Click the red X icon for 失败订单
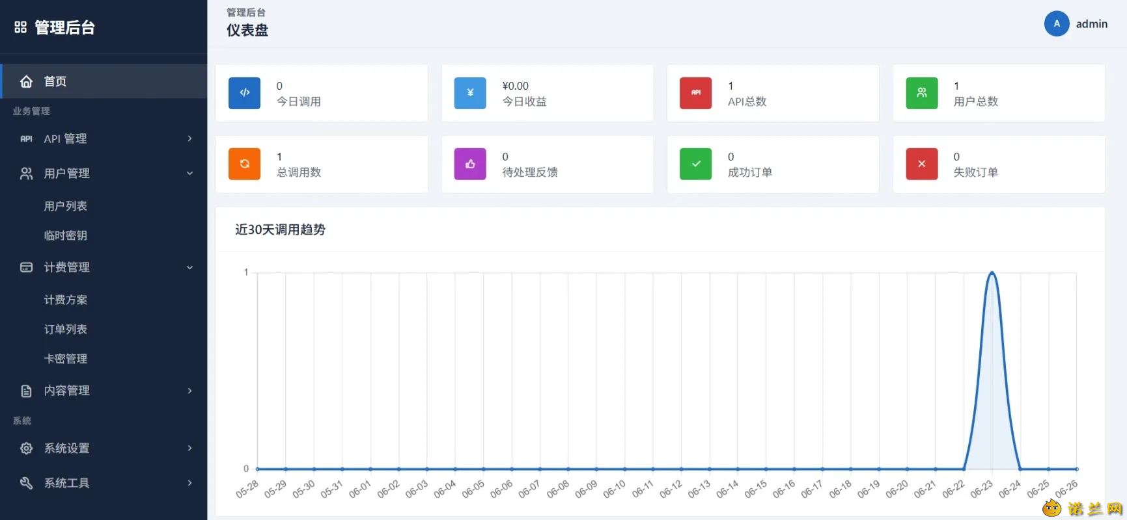Image resolution: width=1127 pixels, height=520 pixels. pyautogui.click(x=922, y=164)
